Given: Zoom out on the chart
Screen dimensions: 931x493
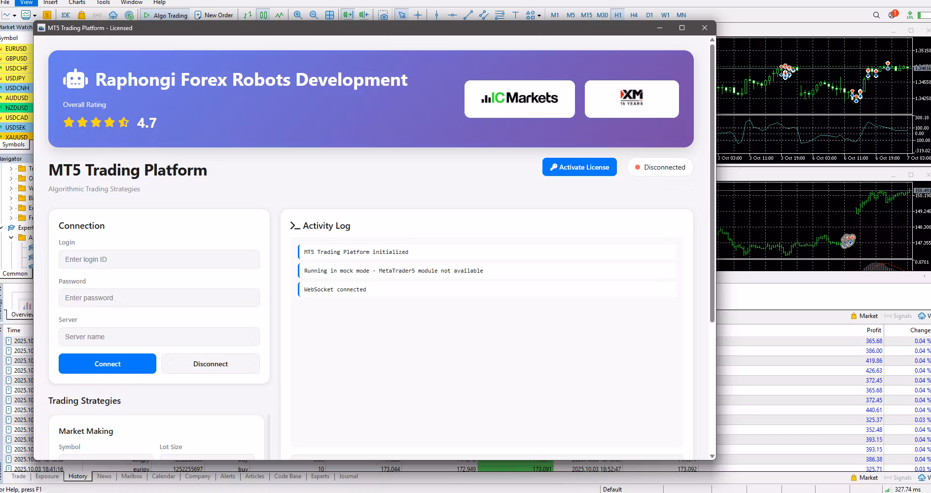Looking at the screenshot, I should [x=314, y=15].
